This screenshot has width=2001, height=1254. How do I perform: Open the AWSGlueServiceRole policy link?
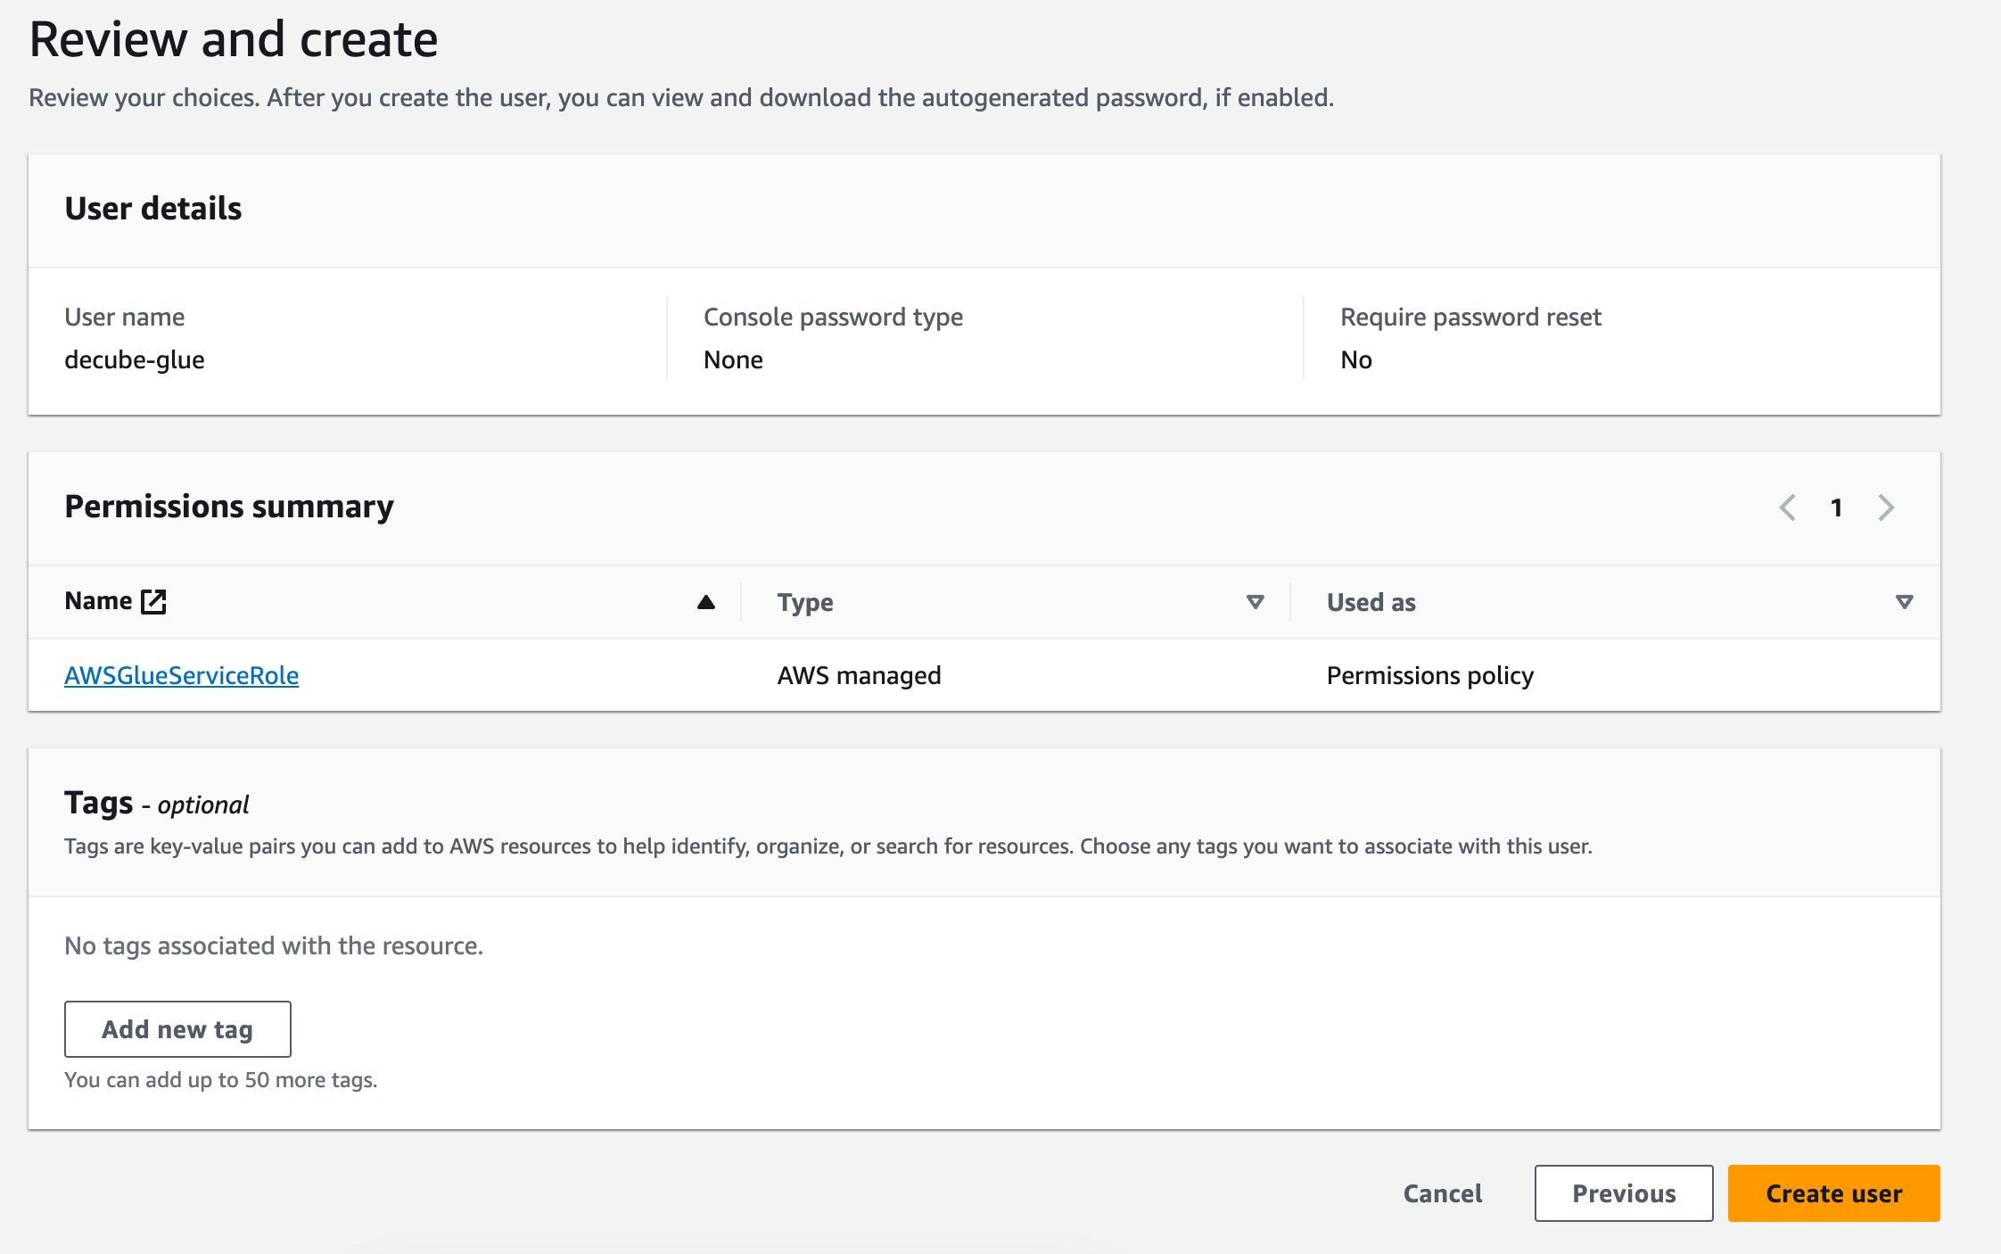pyautogui.click(x=181, y=675)
